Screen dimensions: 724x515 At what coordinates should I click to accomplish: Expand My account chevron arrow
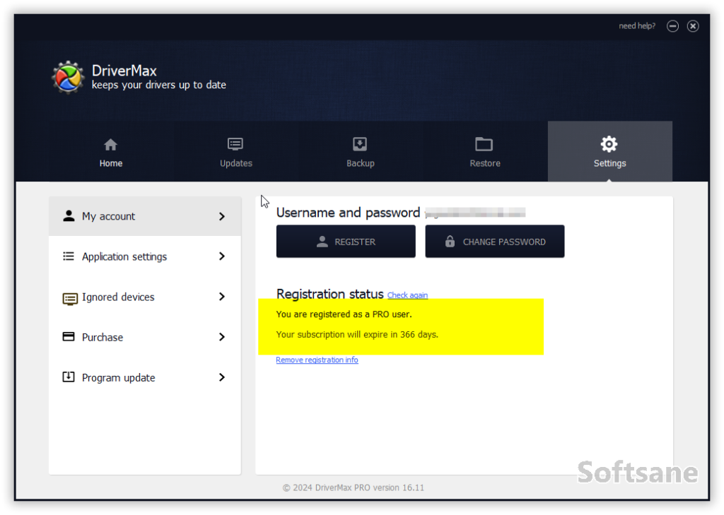click(x=222, y=216)
